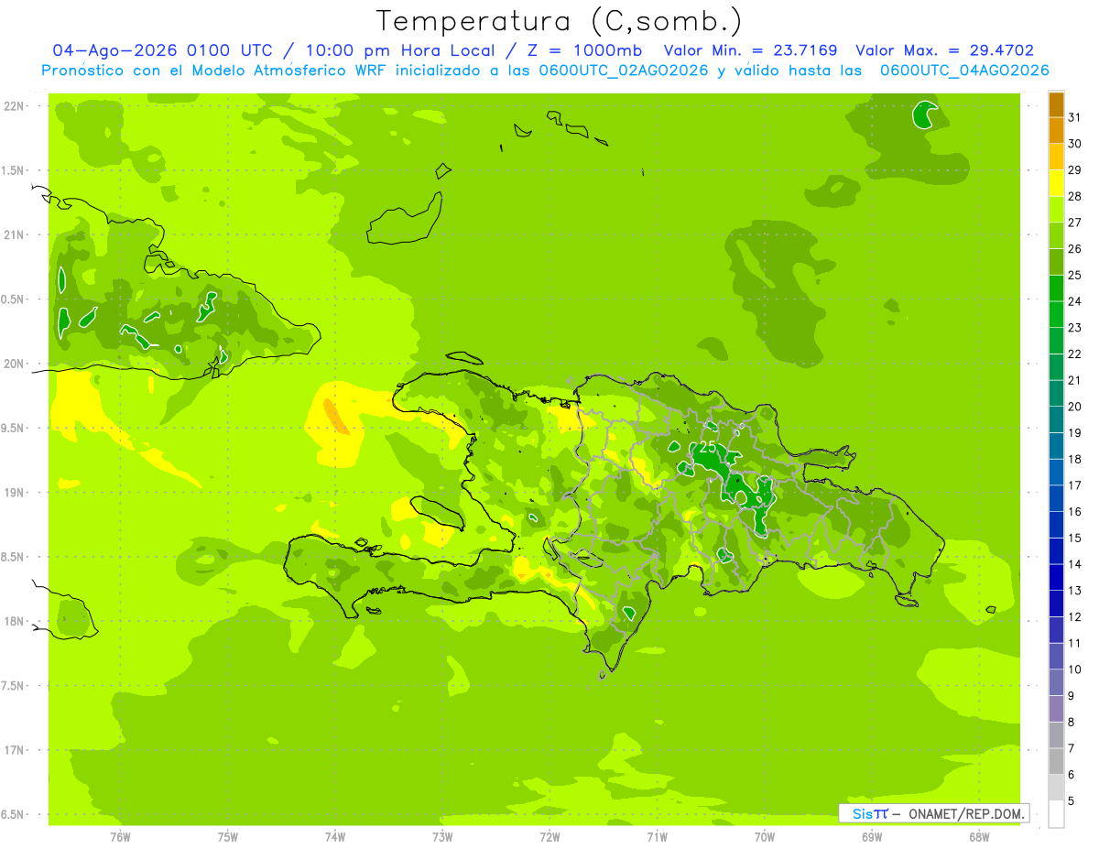Viewport: 1099px width, 849px height.
Task: Click the blue color bar segment between 15 and 16
Action: 1056,525
